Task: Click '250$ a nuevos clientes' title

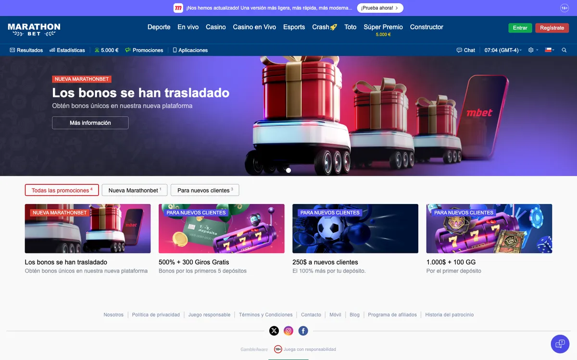Action: [x=325, y=262]
